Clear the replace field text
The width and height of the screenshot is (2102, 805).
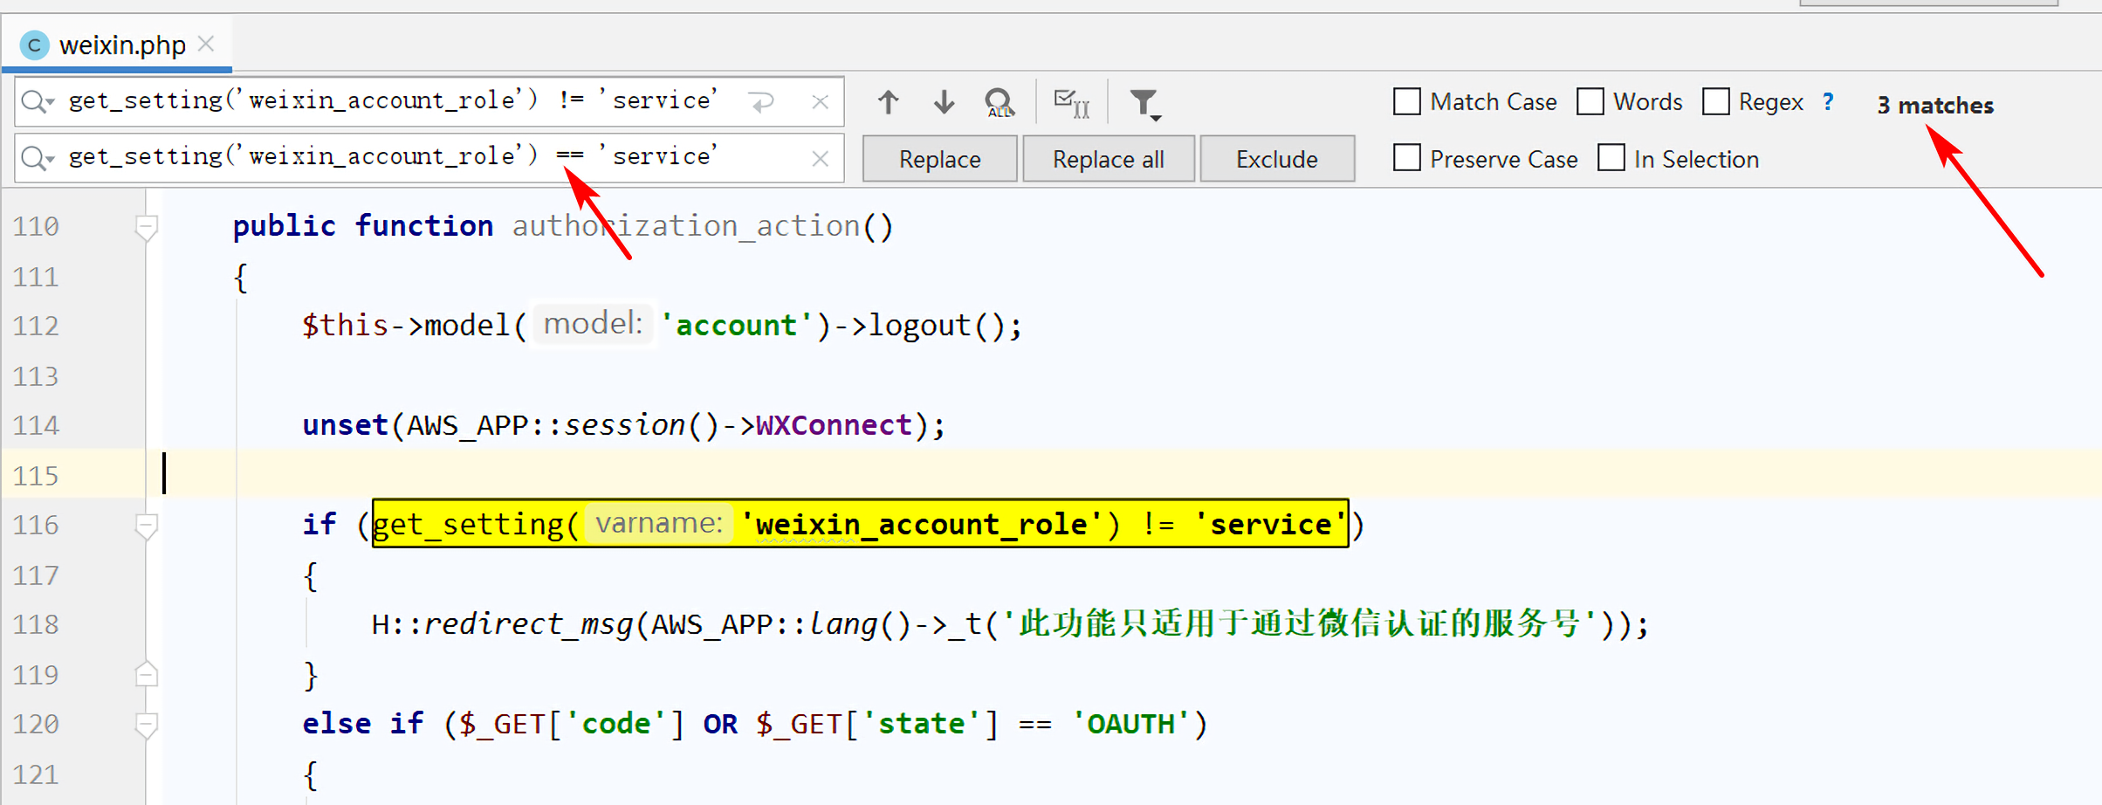(820, 159)
